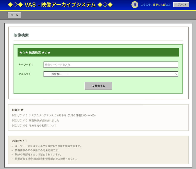Click the フォルダ field label
Screen dimensions: 196x169
click(x=24, y=74)
